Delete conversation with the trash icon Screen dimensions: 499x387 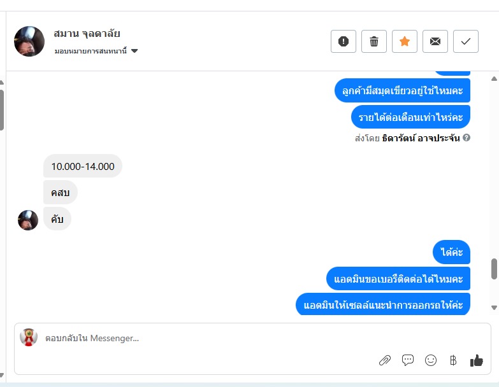click(x=374, y=41)
